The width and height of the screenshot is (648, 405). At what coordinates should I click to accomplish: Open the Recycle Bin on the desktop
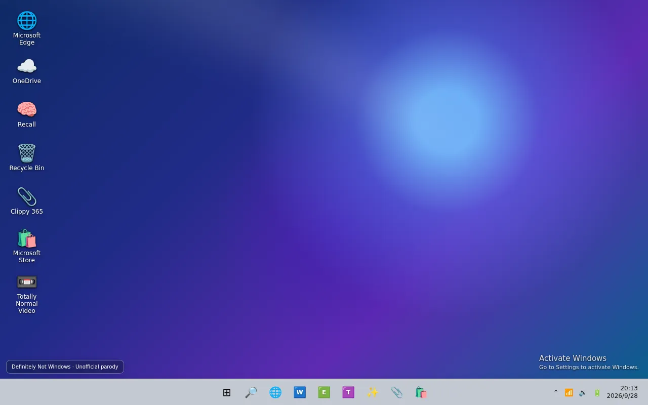click(27, 157)
